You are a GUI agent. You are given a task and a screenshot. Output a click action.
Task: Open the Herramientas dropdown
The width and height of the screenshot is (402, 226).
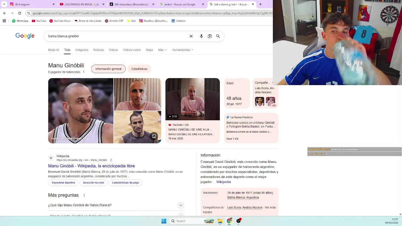pyautogui.click(x=182, y=50)
